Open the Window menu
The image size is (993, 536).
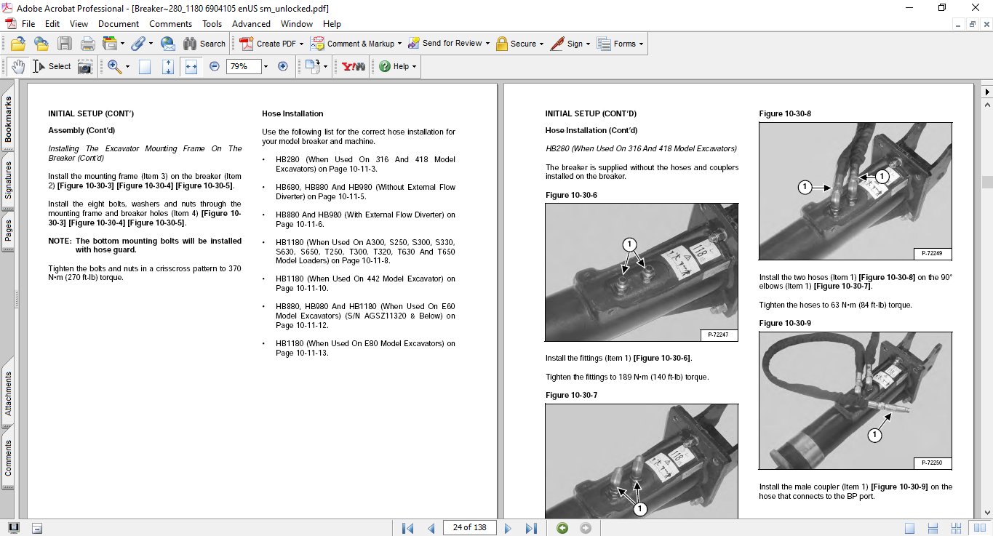click(x=297, y=23)
